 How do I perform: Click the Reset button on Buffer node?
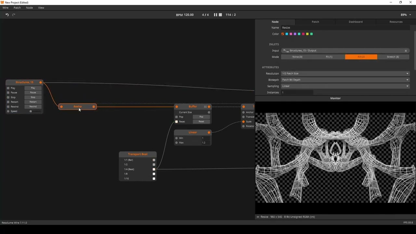(x=201, y=122)
